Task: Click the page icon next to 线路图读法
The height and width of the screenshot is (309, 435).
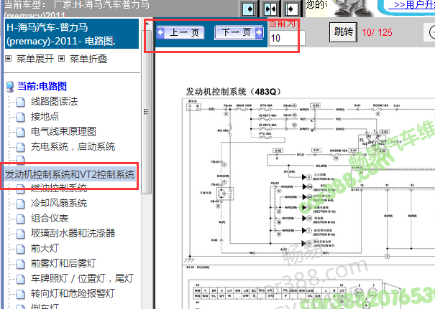Action: 21,102
